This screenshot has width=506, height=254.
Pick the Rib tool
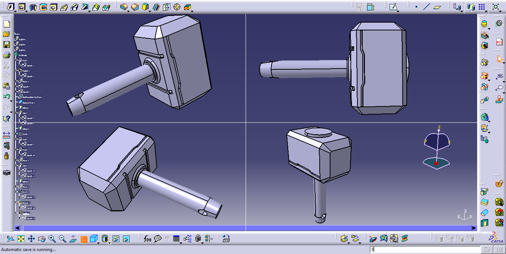pos(64,7)
